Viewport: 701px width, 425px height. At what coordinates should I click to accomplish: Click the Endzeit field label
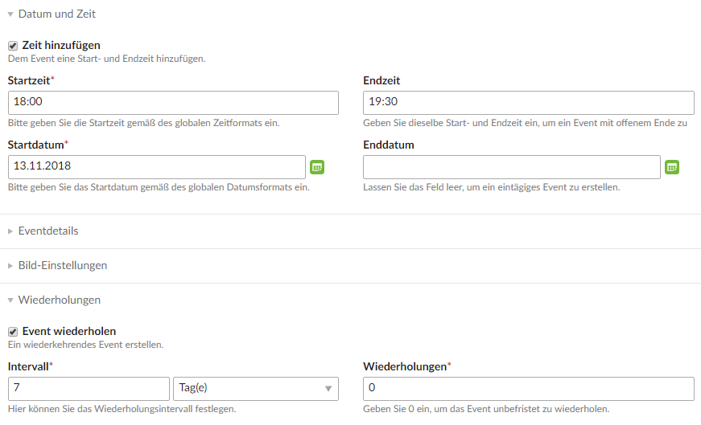381,81
